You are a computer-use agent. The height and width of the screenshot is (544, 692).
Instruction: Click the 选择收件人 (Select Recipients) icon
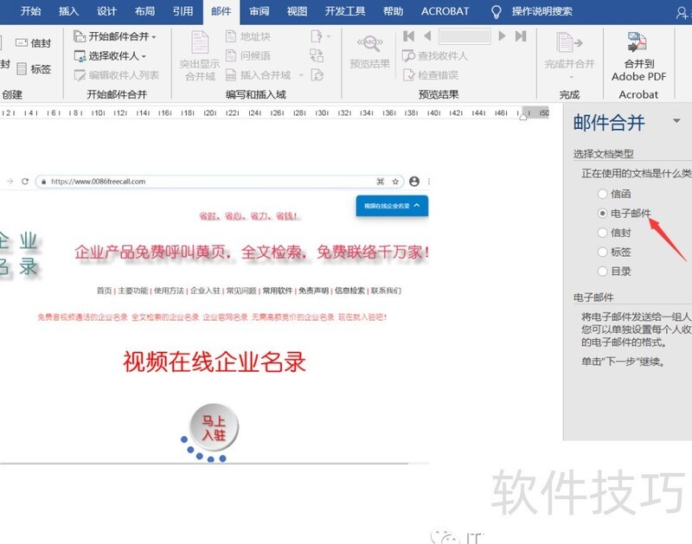click(80, 55)
